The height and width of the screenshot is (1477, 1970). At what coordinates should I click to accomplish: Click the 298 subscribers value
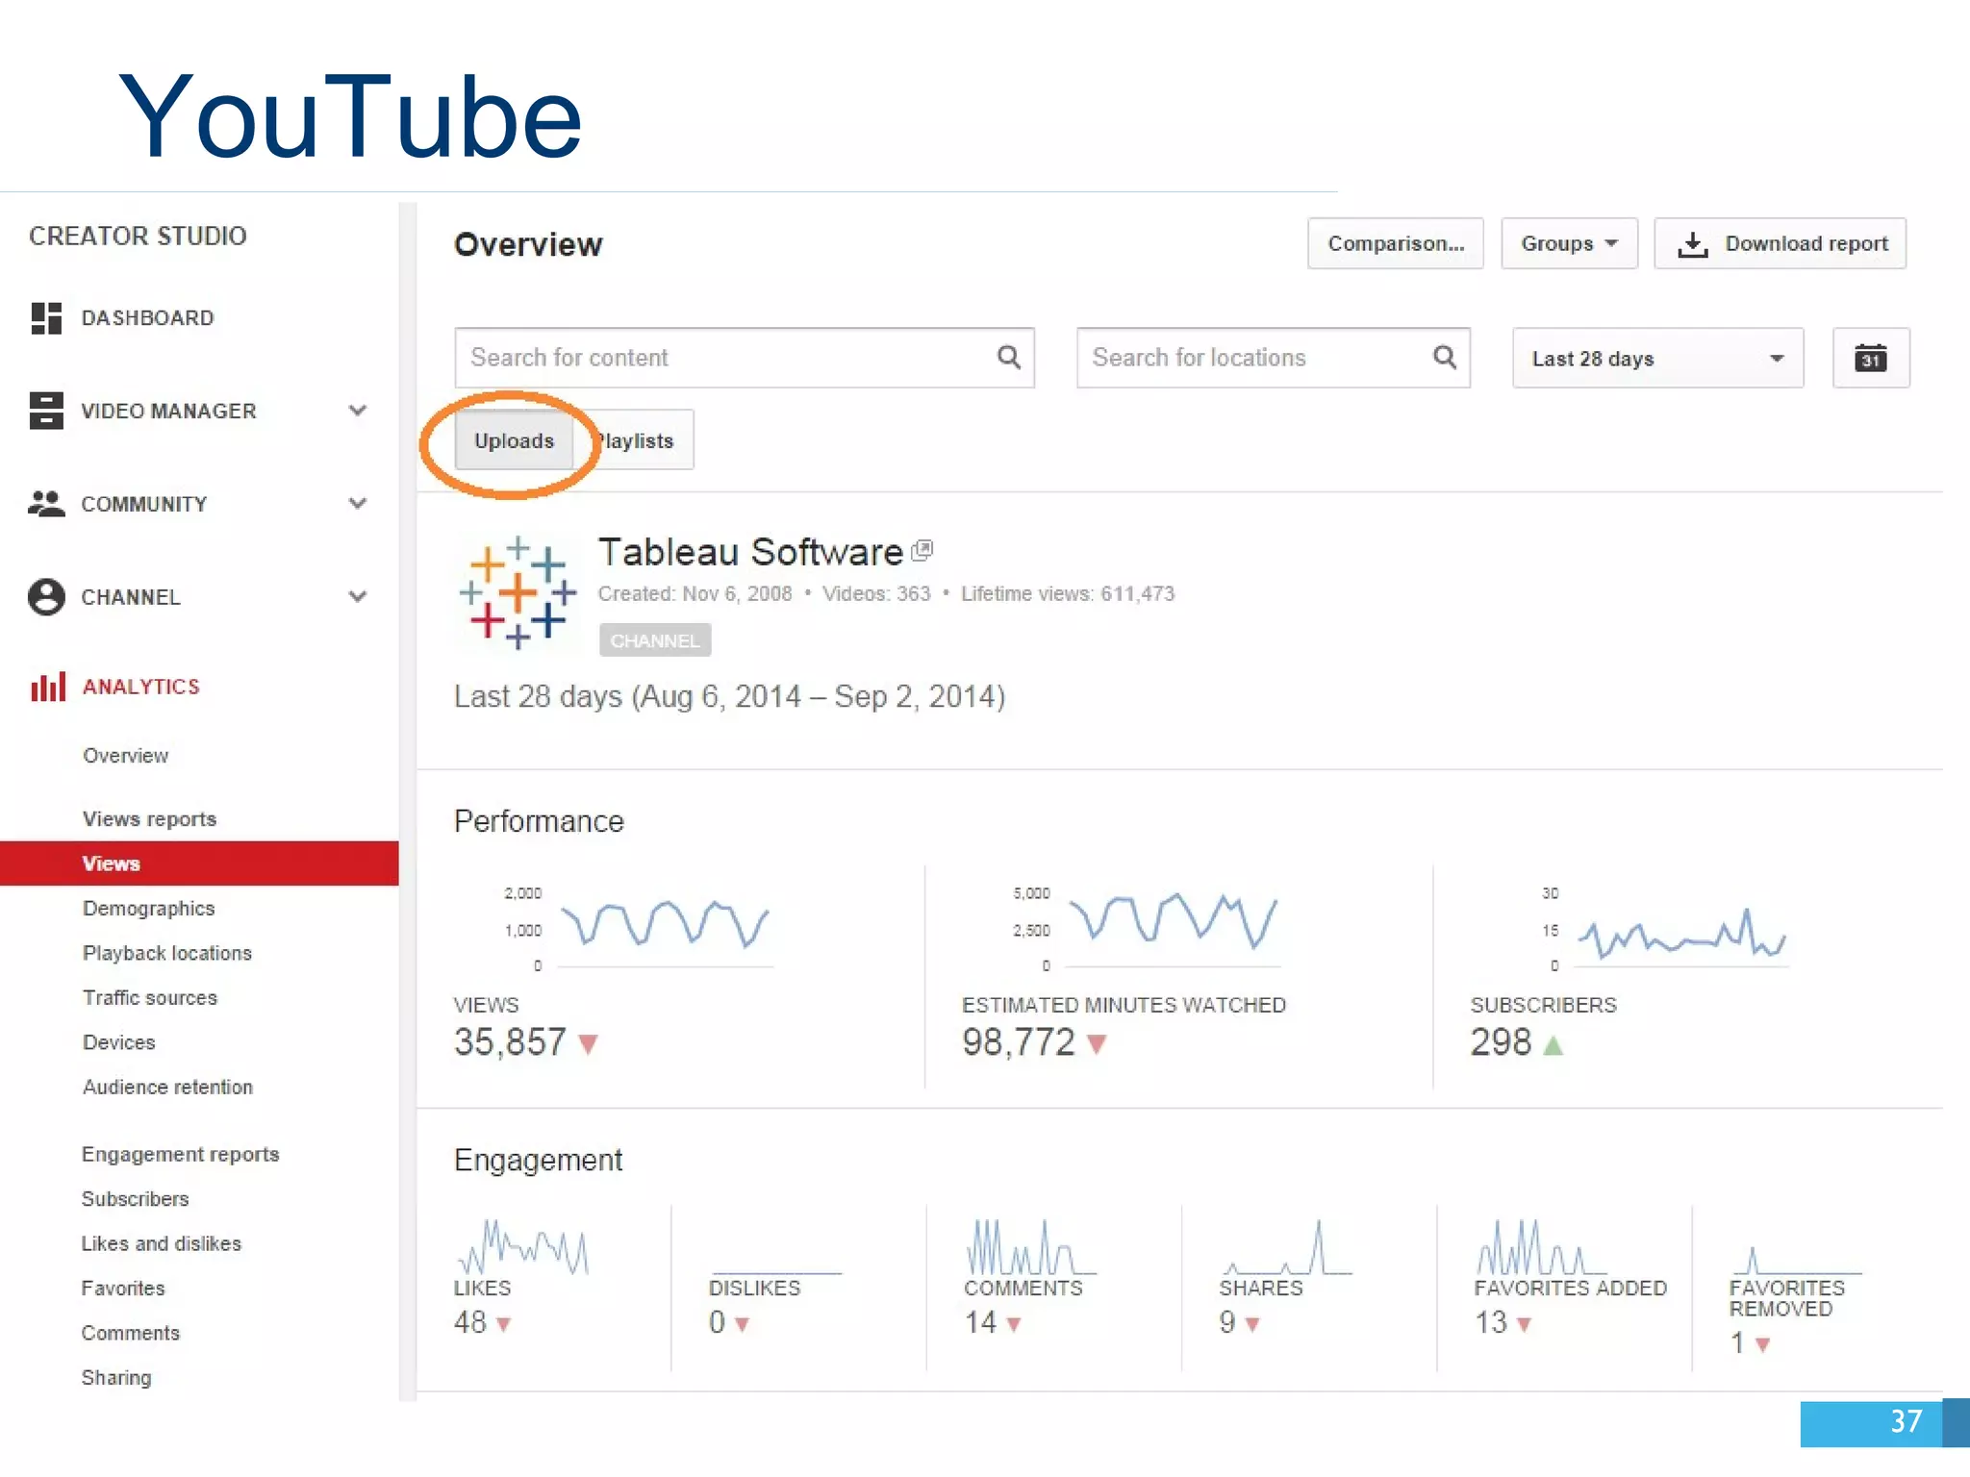coord(1501,1042)
